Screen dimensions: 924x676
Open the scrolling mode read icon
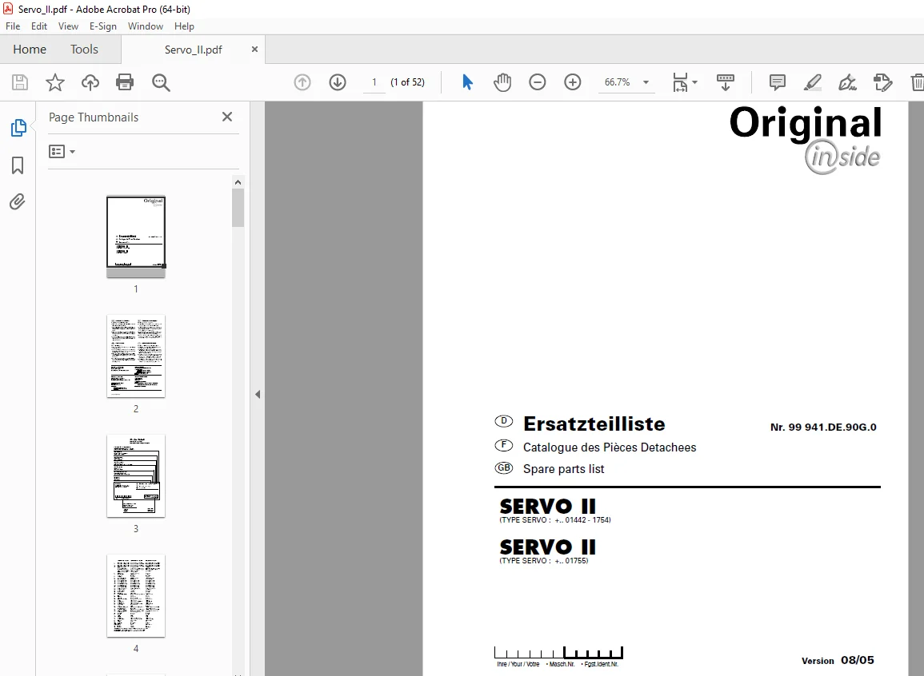coord(726,82)
